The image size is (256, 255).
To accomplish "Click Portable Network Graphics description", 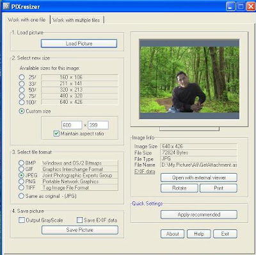I will [x=70, y=181].
